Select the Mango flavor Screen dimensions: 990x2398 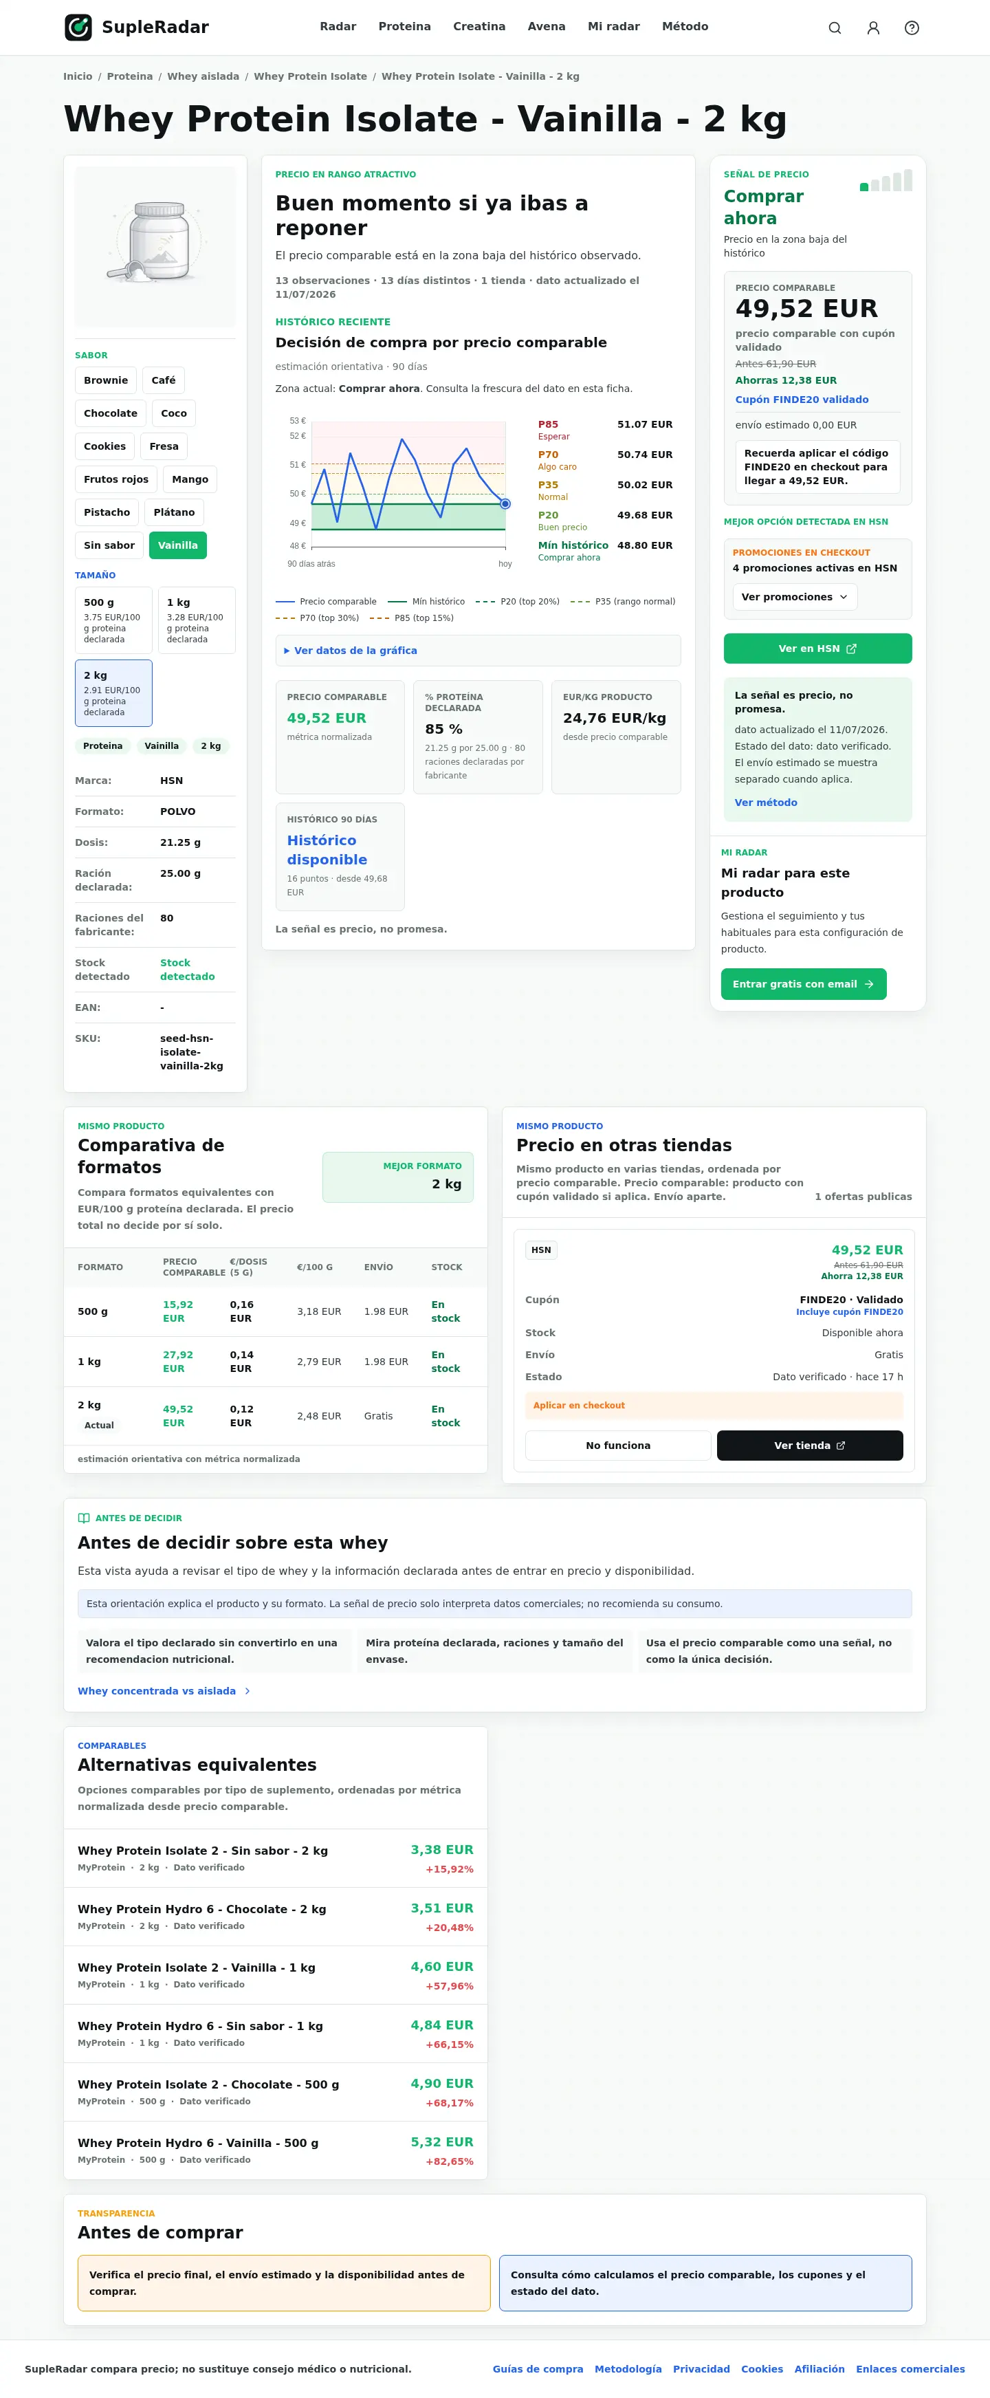[190, 479]
